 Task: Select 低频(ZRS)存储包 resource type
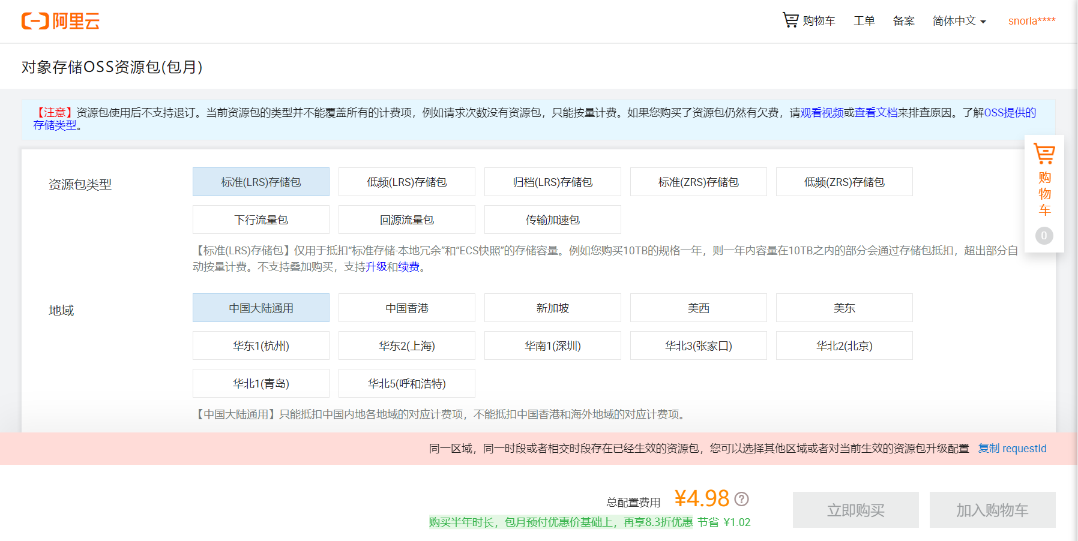pos(845,182)
